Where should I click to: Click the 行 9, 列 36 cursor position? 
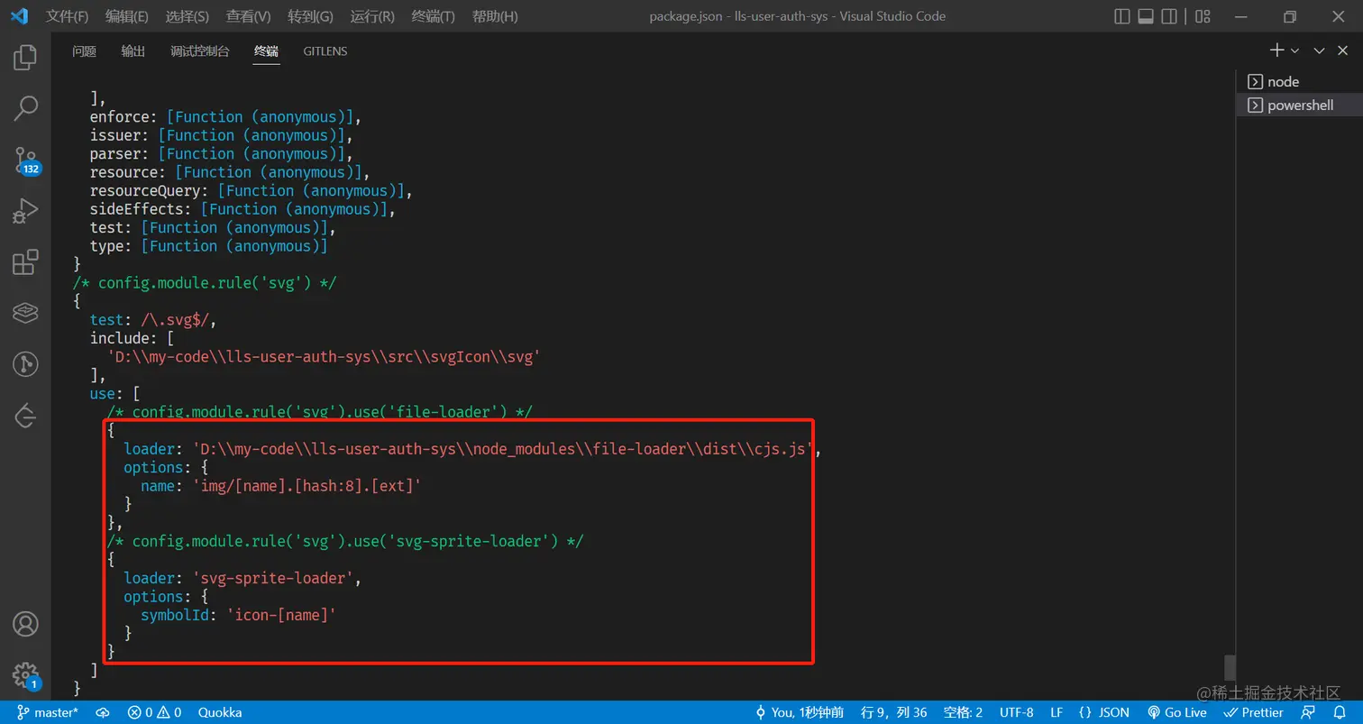(x=894, y=712)
